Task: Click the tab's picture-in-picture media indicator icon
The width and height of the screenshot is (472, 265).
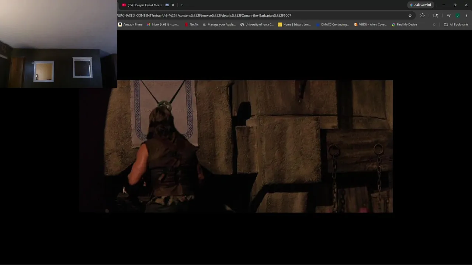Action: point(167,5)
